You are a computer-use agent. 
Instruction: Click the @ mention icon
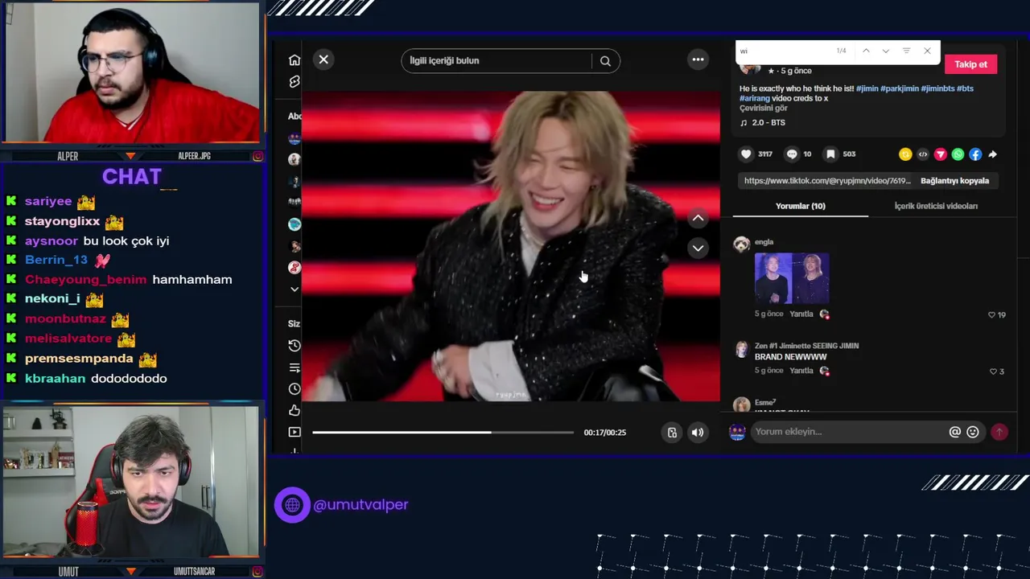955,432
